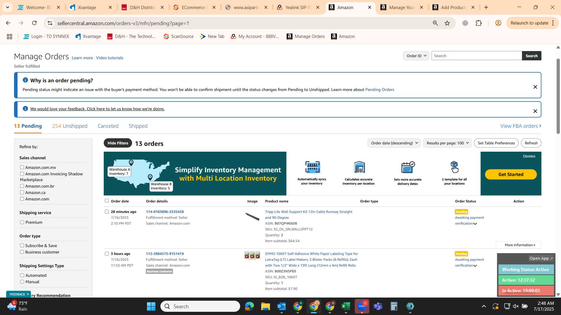Open the browser zoom magnifier icon
Viewport: 561px width, 315px height.
pyautogui.click(x=435, y=23)
